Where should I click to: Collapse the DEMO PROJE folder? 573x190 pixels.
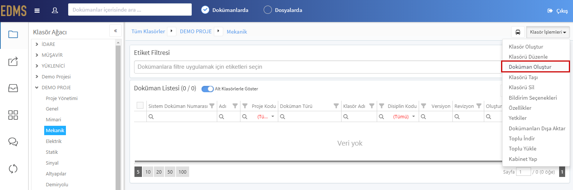pos(37,88)
